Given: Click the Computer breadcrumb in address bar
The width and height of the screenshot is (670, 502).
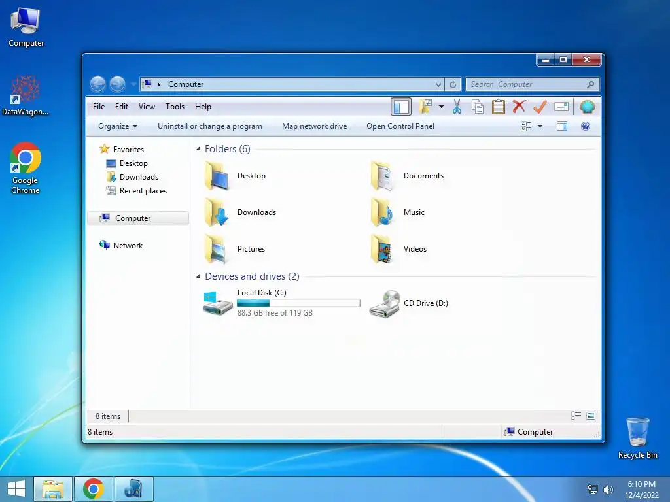Looking at the screenshot, I should point(185,84).
